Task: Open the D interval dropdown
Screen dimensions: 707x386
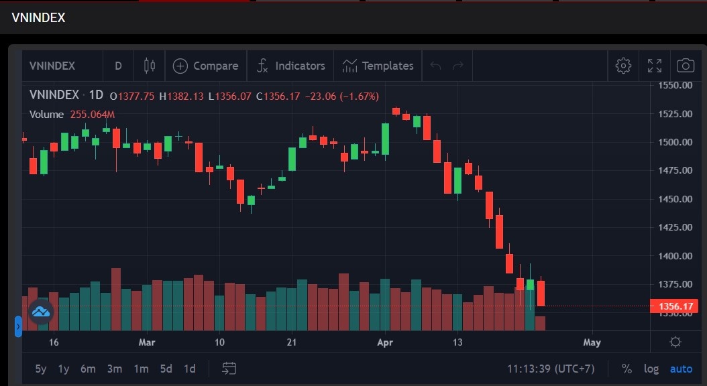Action: (118, 66)
